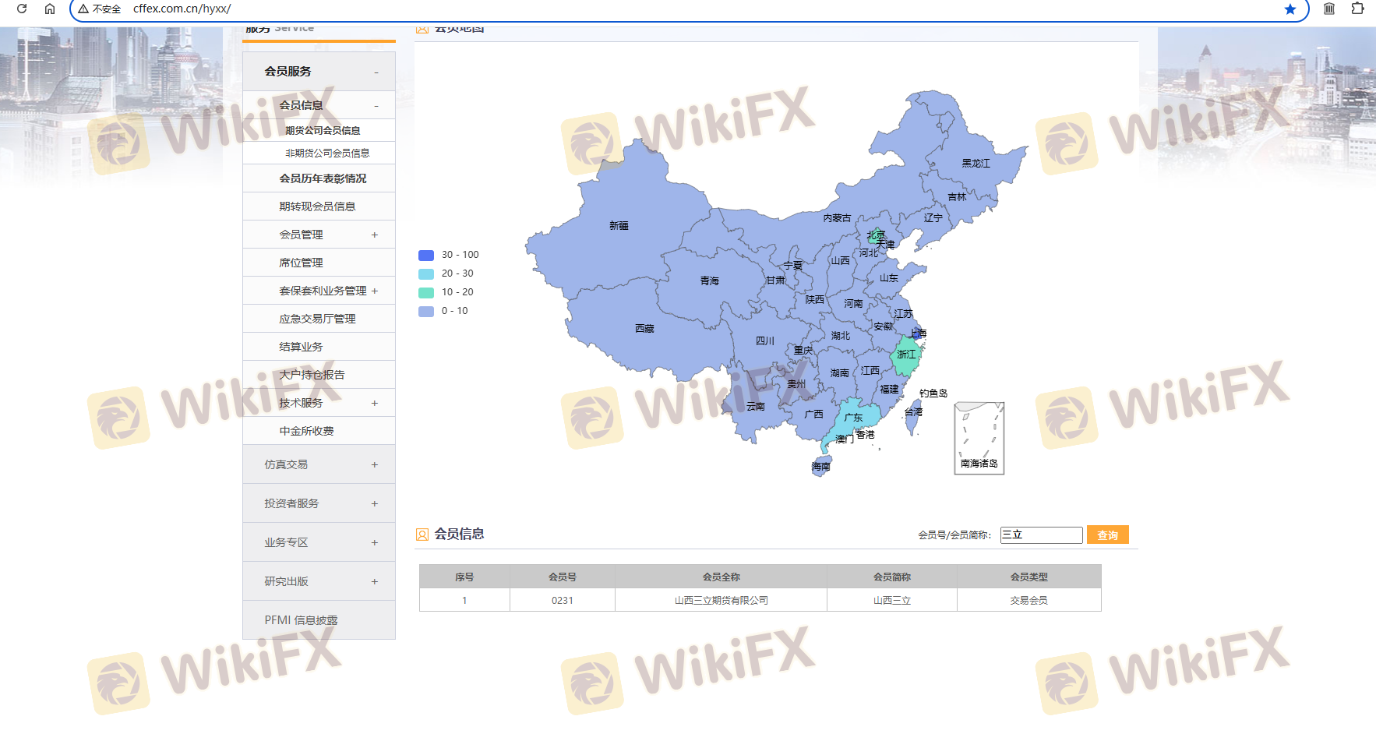The image size is (1376, 741).
Task: Open the browser home page icon
Action: 50,9
